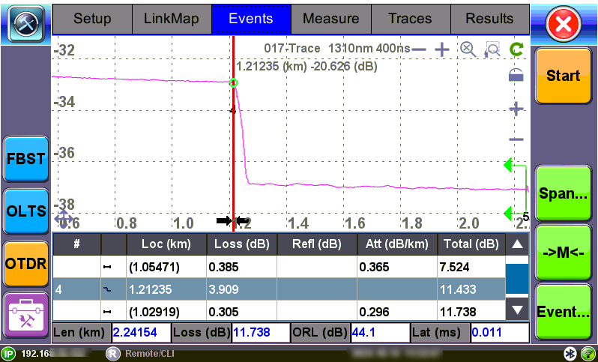
Task: Reset zoom with the magnifier X icon
Action: (468, 49)
